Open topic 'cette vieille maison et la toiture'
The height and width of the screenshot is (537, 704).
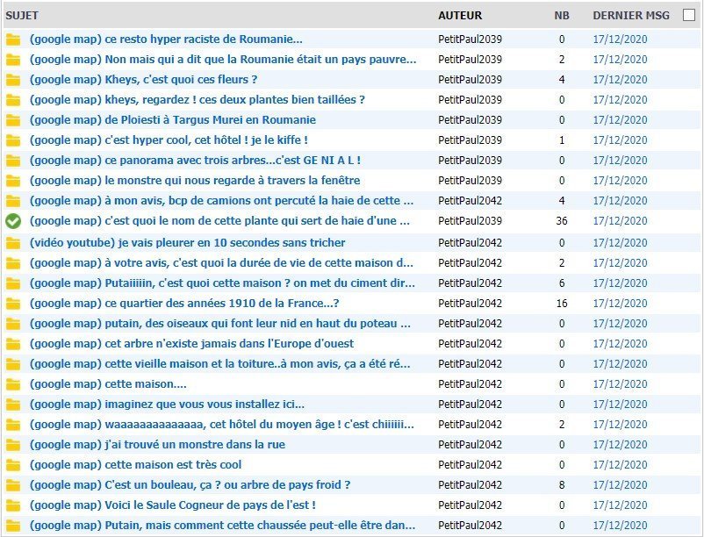220,364
